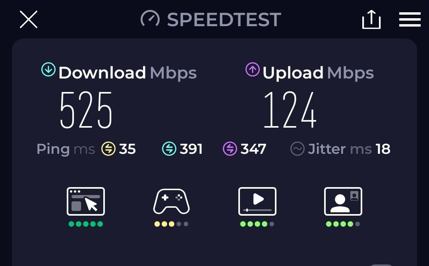
Task: Tap the Speedtest gauge logo icon
Action: tap(150, 19)
